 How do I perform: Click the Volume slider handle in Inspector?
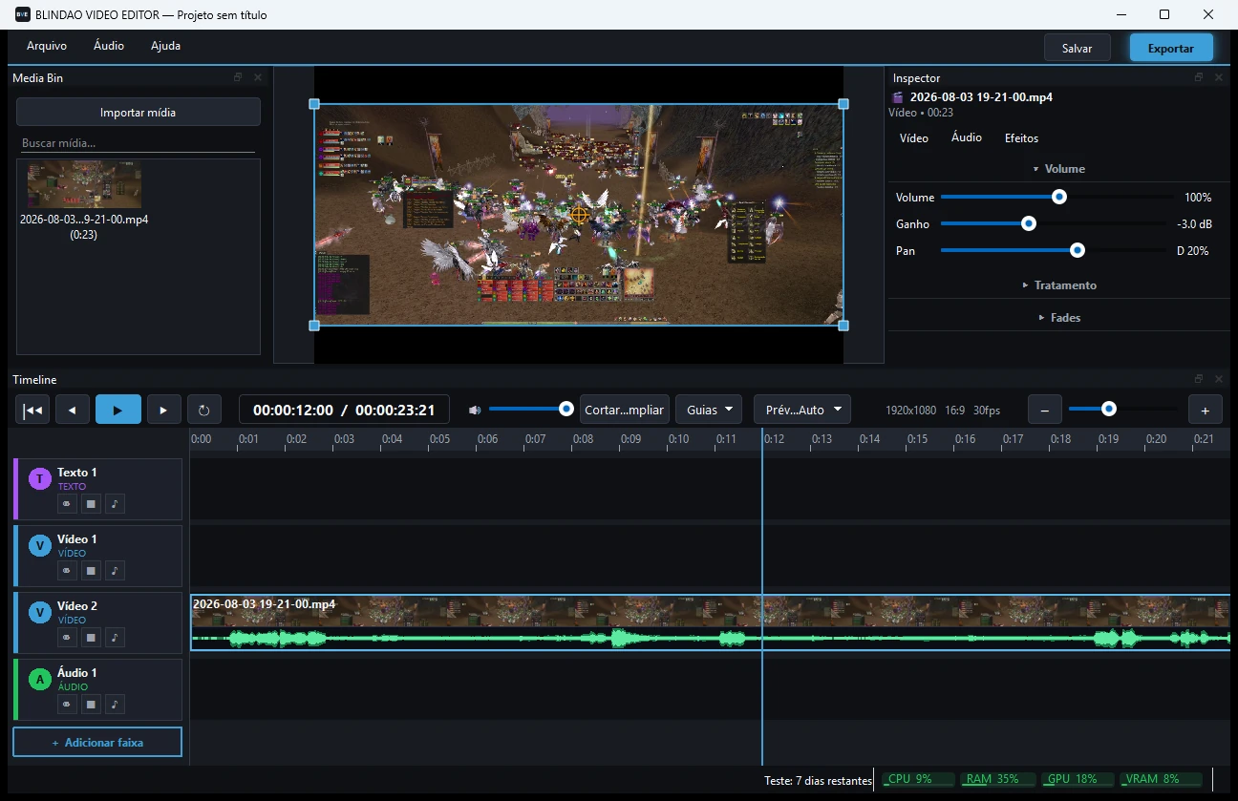click(x=1058, y=197)
